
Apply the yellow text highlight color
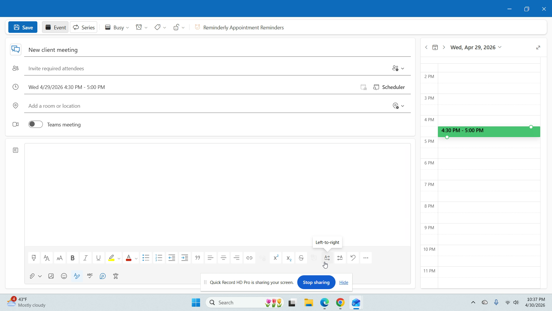pos(111,258)
